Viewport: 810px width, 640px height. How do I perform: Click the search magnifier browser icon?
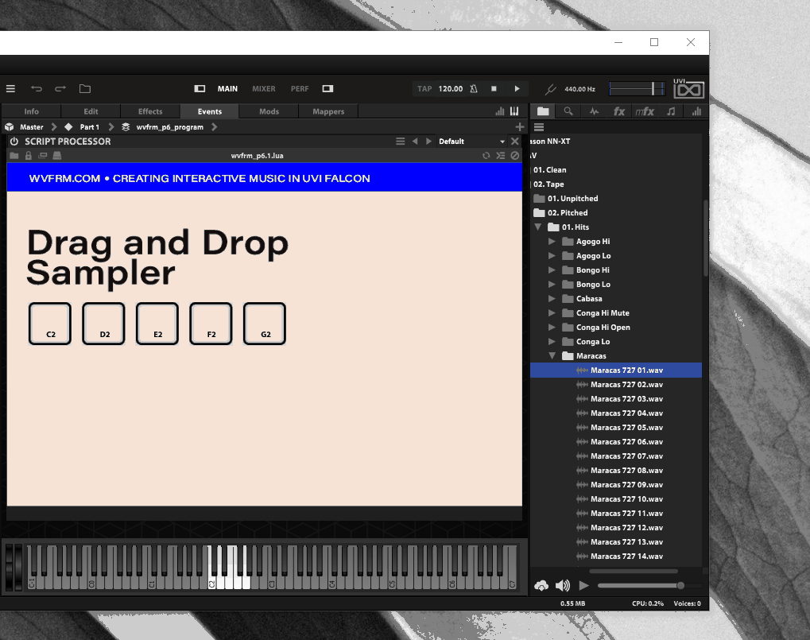pyautogui.click(x=568, y=111)
